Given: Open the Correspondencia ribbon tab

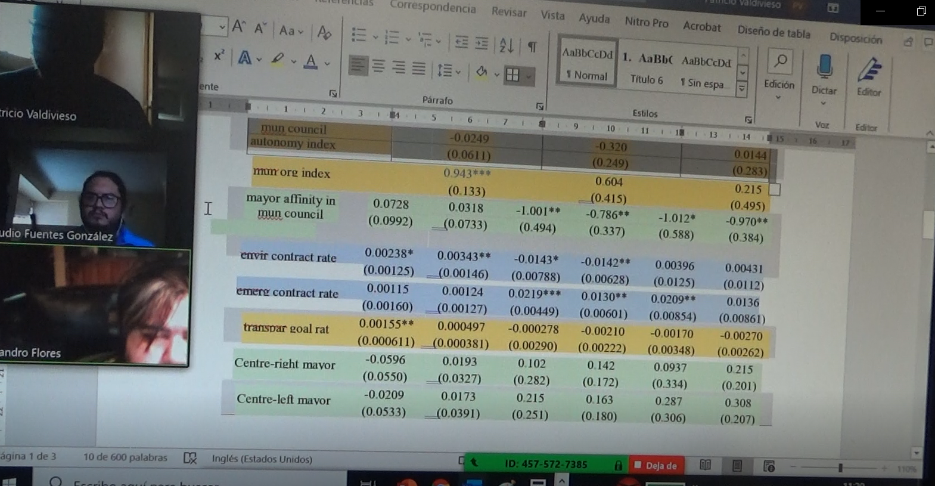Looking at the screenshot, I should click(433, 7).
